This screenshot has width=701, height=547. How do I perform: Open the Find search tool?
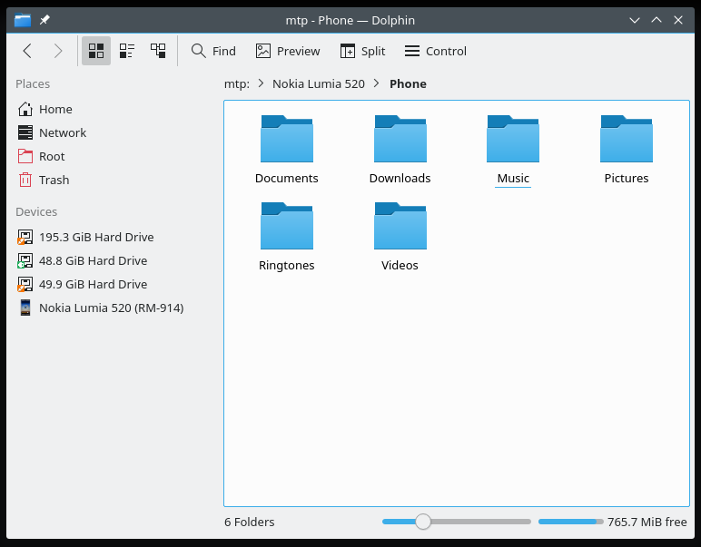pos(213,51)
